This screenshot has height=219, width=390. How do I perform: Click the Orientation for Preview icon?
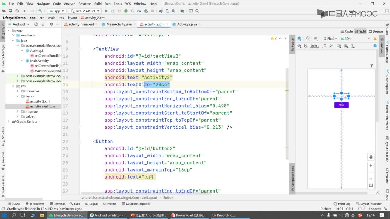click(x=307, y=39)
